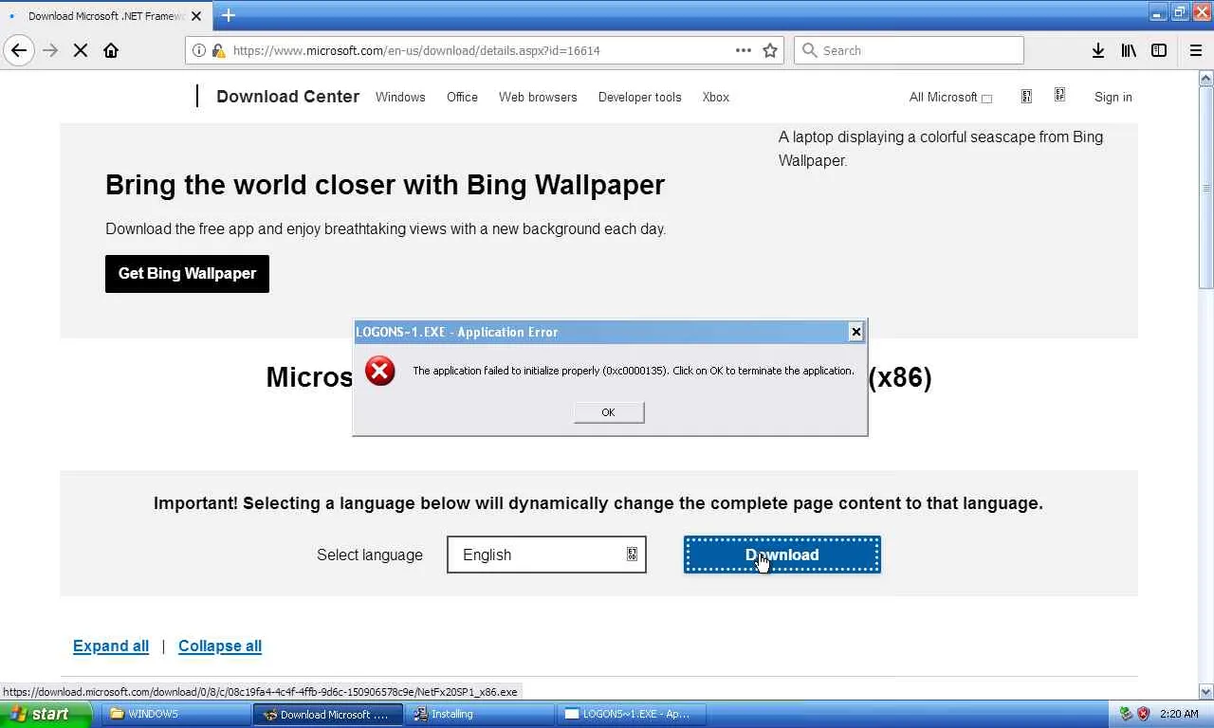Switch to the Installing taskbar button
The width and height of the screenshot is (1214, 728).
pos(480,714)
